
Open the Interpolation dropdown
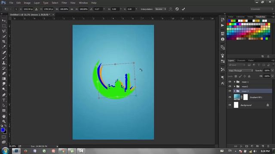[x=160, y=9]
